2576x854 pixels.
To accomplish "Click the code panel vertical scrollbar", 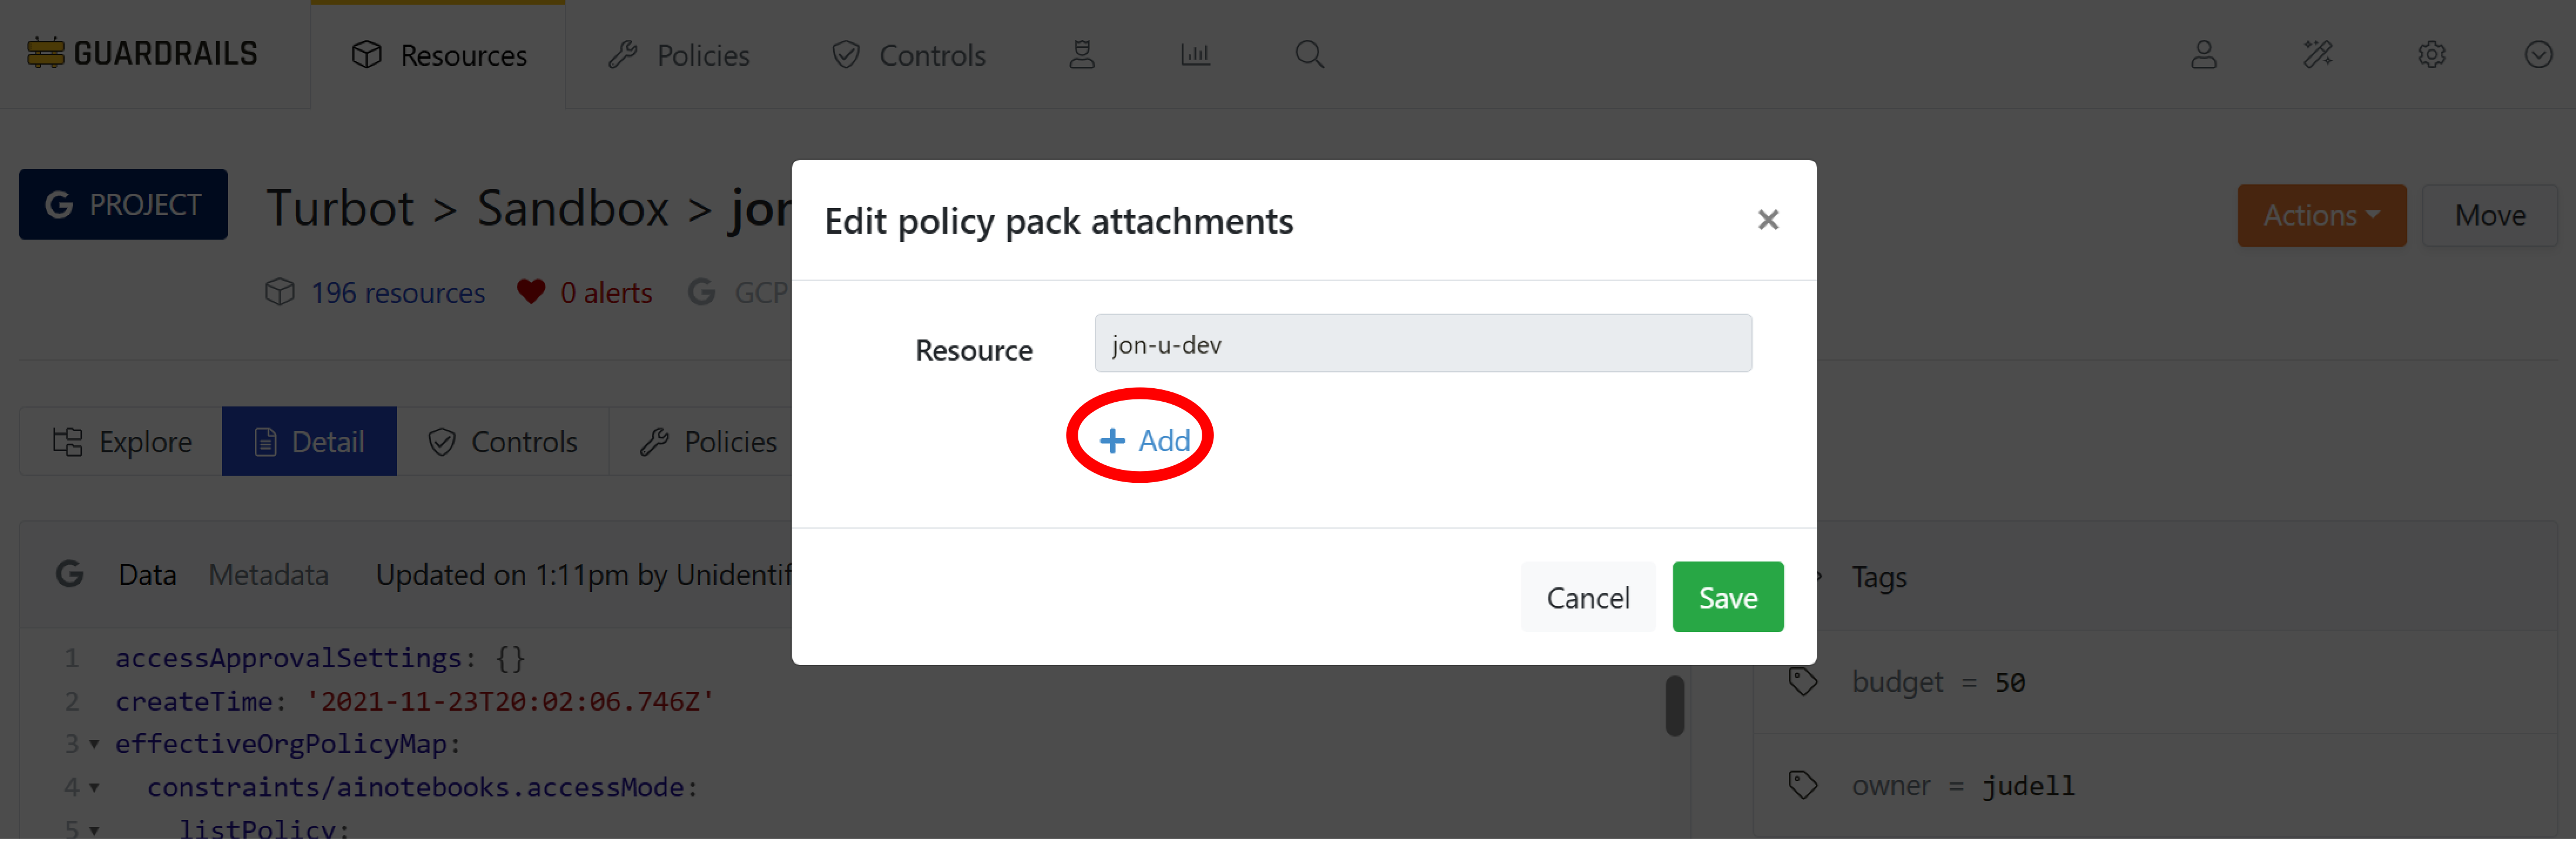I will point(1674,706).
